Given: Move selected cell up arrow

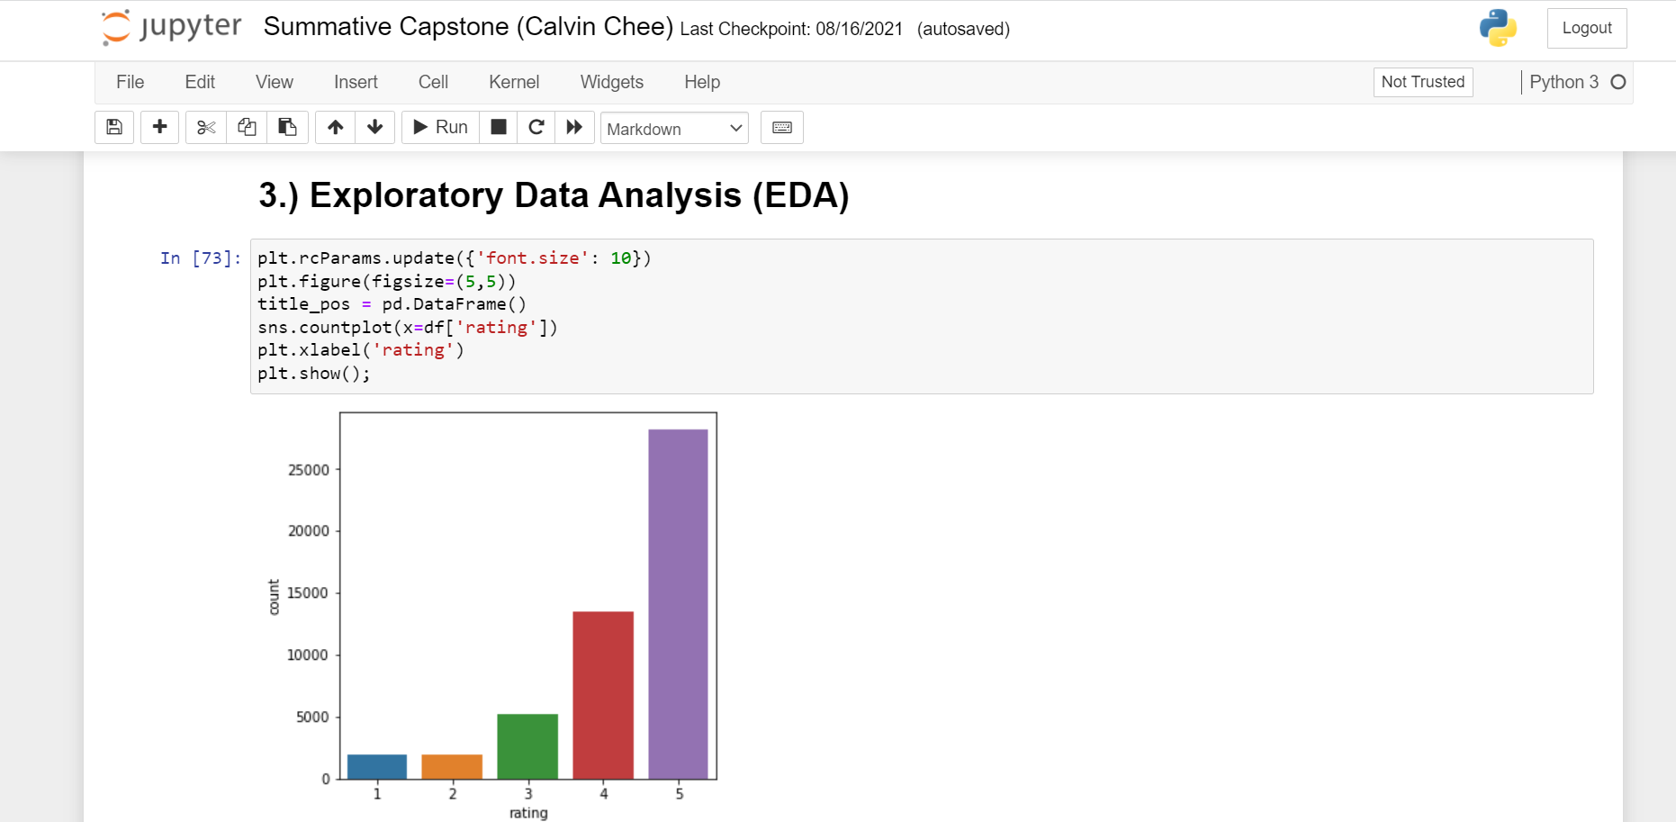Looking at the screenshot, I should coord(335,127).
